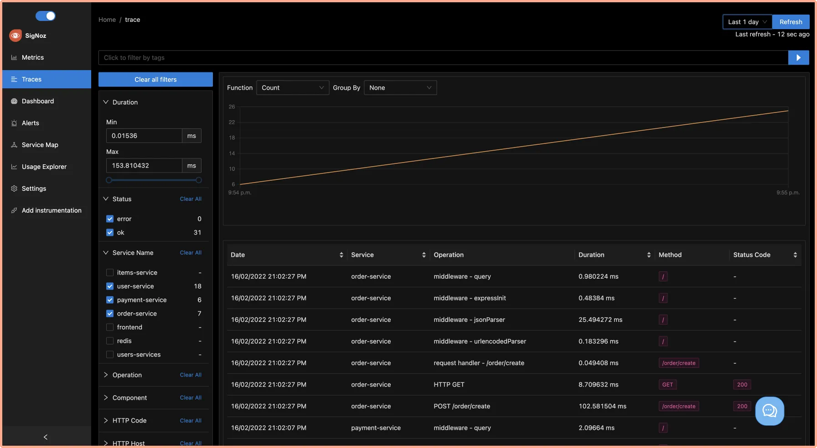
Task: Uncheck the payment-service checkbox
Action: (x=110, y=300)
